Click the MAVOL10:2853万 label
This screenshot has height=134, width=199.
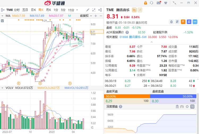(x=76, y=88)
